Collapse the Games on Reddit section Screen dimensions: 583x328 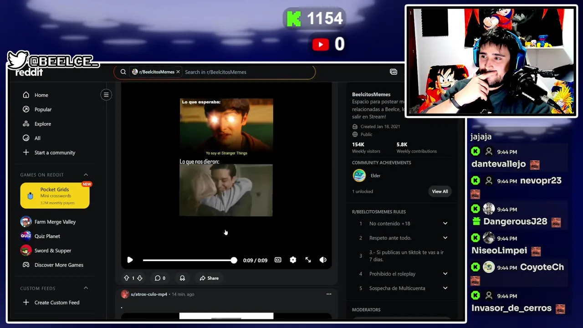(86, 174)
